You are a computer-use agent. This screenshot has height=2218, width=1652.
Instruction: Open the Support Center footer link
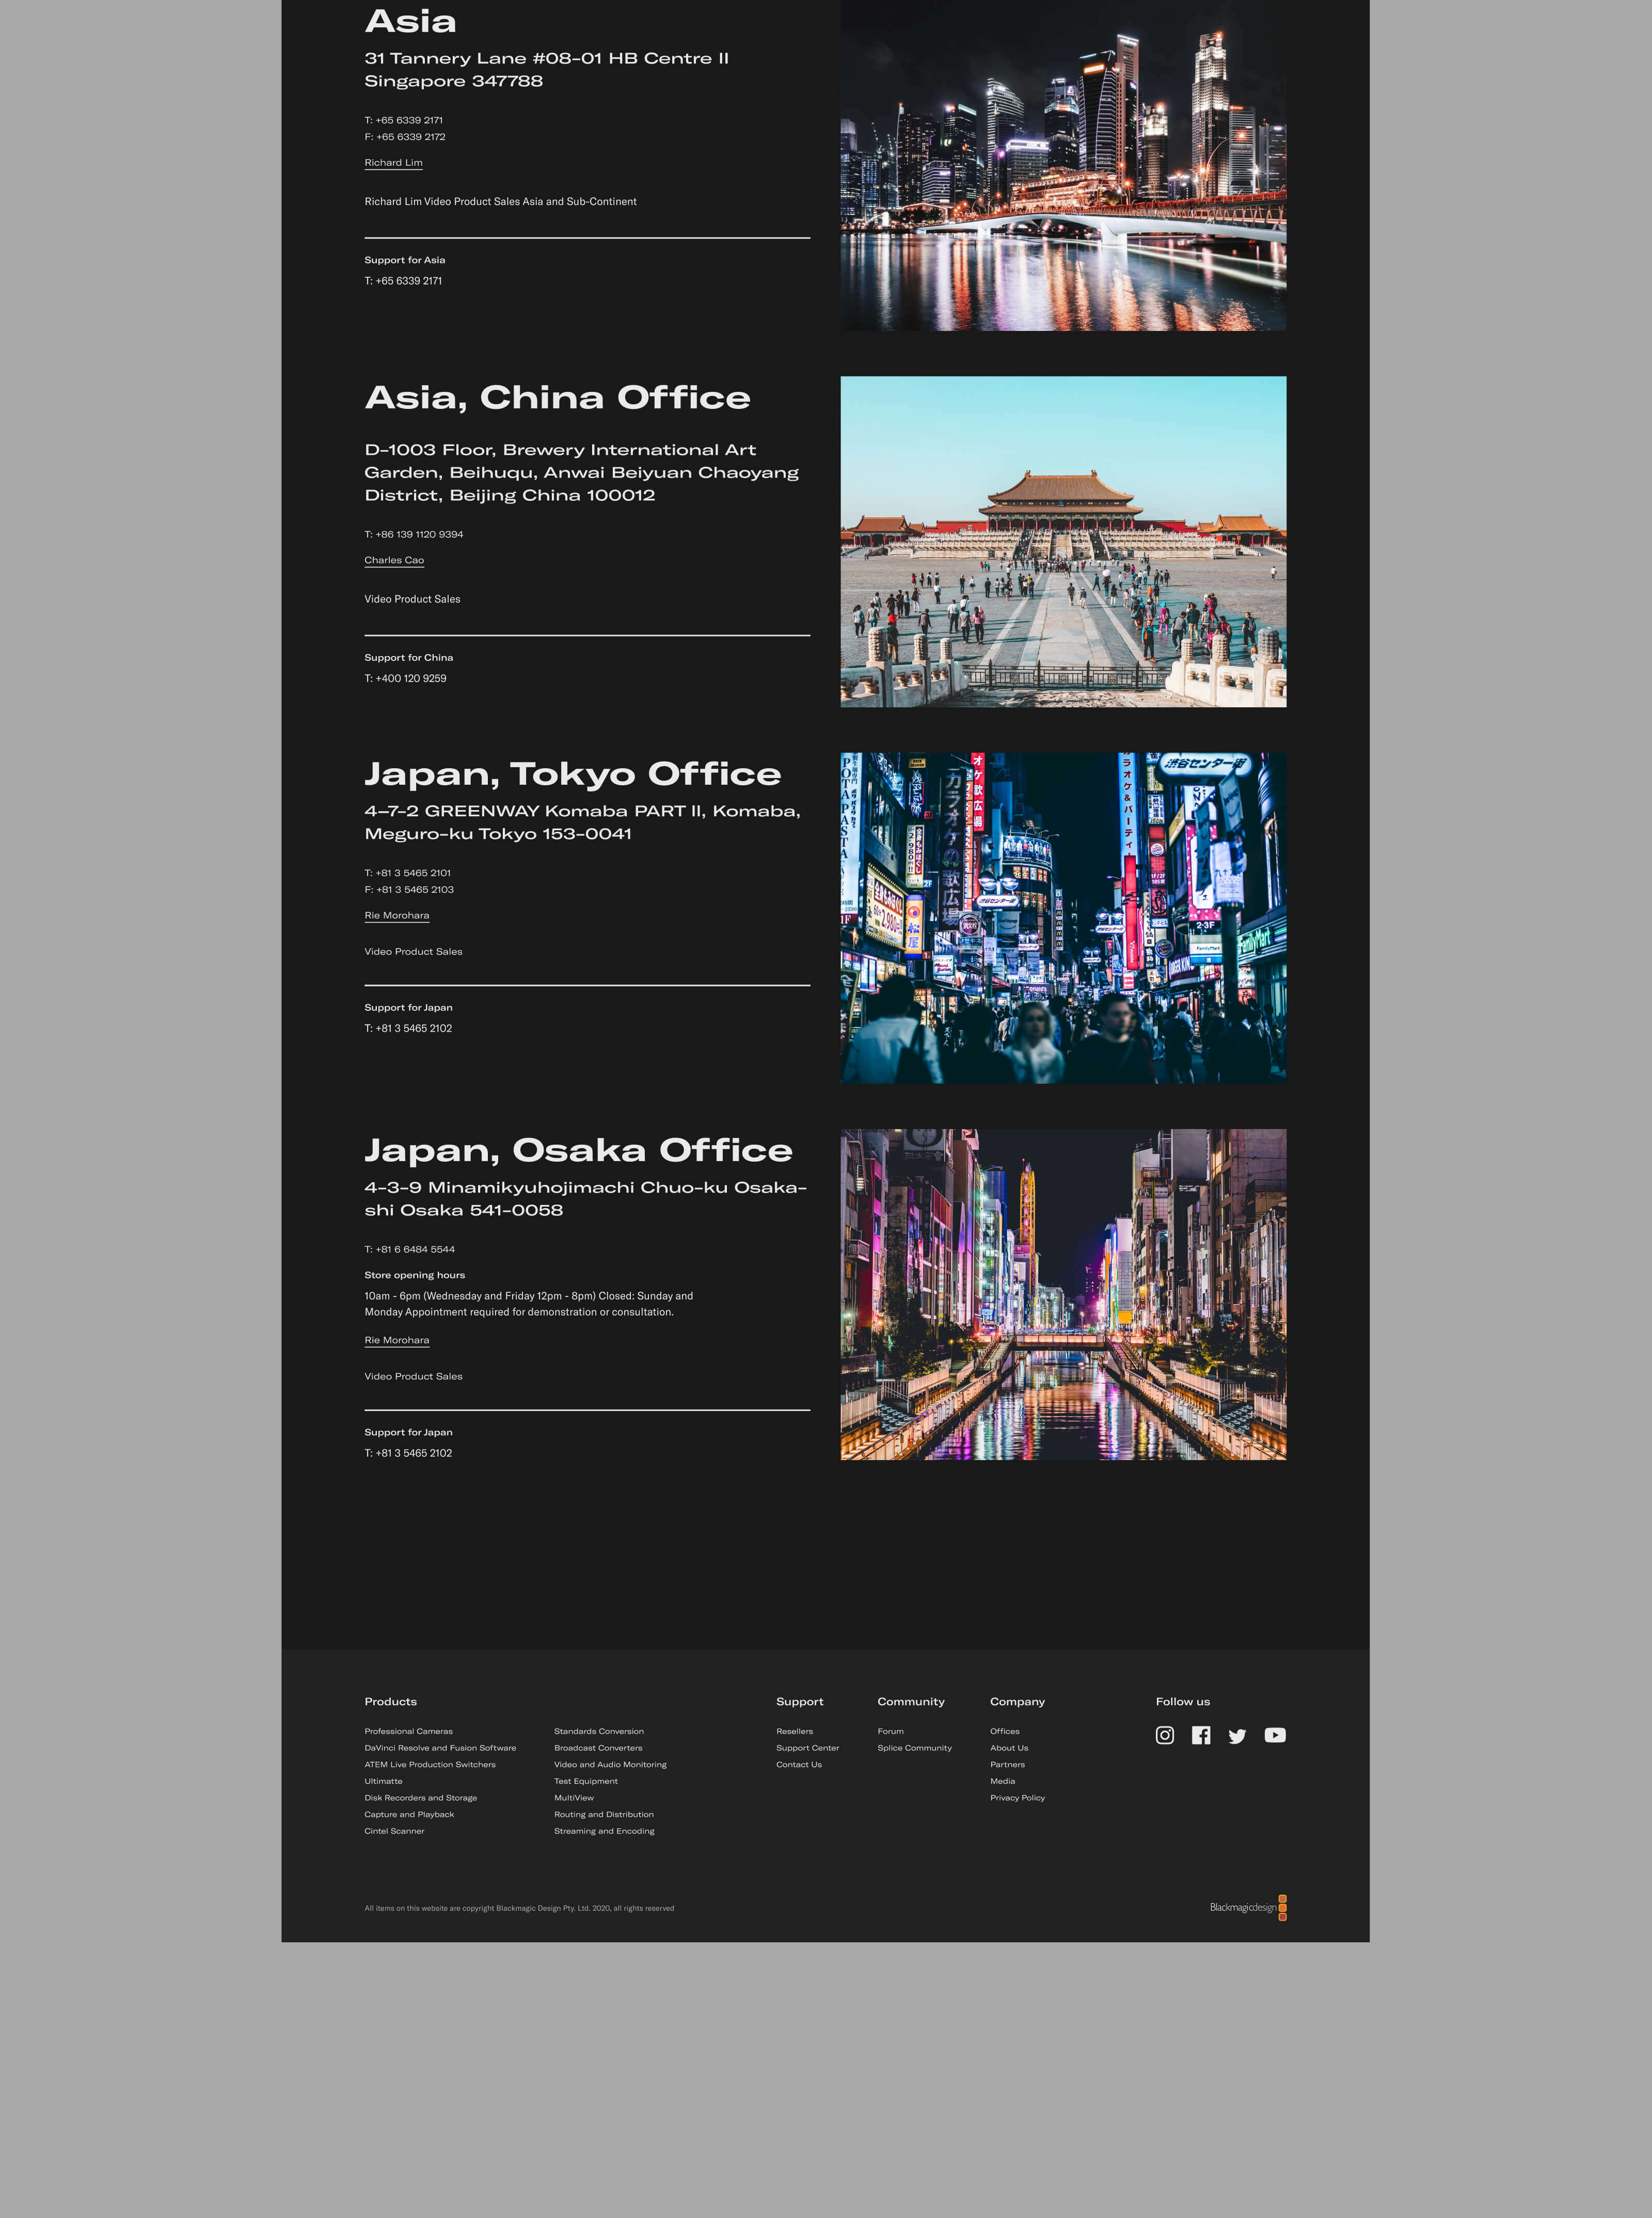click(x=807, y=1748)
